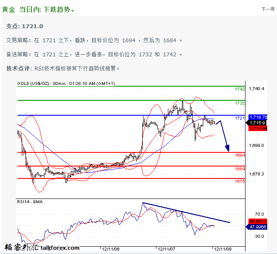The image size is (277, 254).
Task: Click the green 1732 resistance label
Action: click(240, 103)
